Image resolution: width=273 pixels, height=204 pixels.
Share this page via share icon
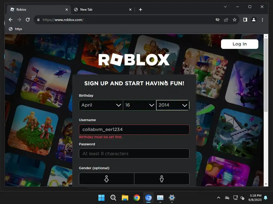[x=226, y=20]
